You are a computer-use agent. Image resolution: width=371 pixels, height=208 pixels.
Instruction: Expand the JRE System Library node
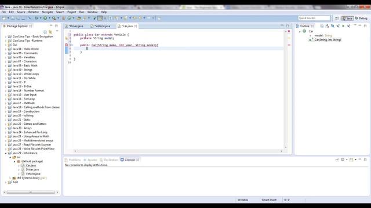point(10,178)
